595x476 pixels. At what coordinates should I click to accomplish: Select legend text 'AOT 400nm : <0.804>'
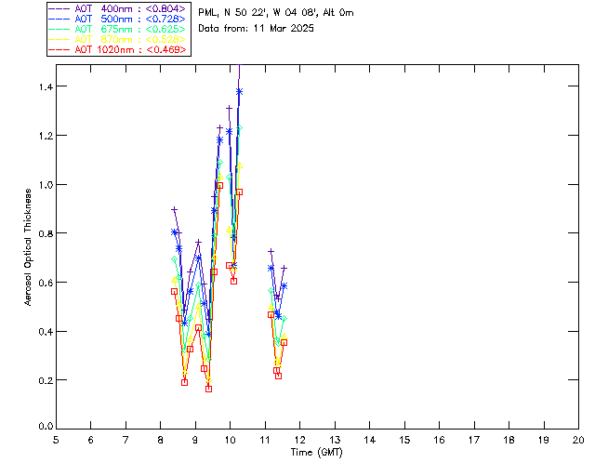point(130,8)
